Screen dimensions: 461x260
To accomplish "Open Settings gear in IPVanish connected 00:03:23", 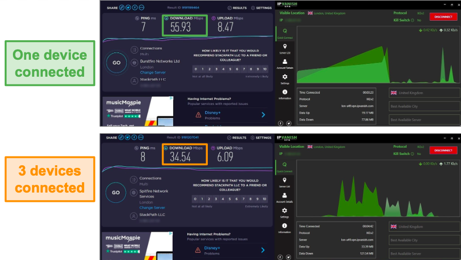I will pos(285,79).
